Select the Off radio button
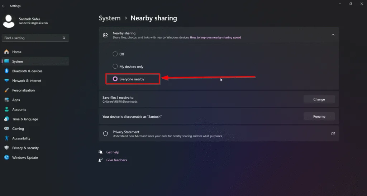 [x=115, y=54]
